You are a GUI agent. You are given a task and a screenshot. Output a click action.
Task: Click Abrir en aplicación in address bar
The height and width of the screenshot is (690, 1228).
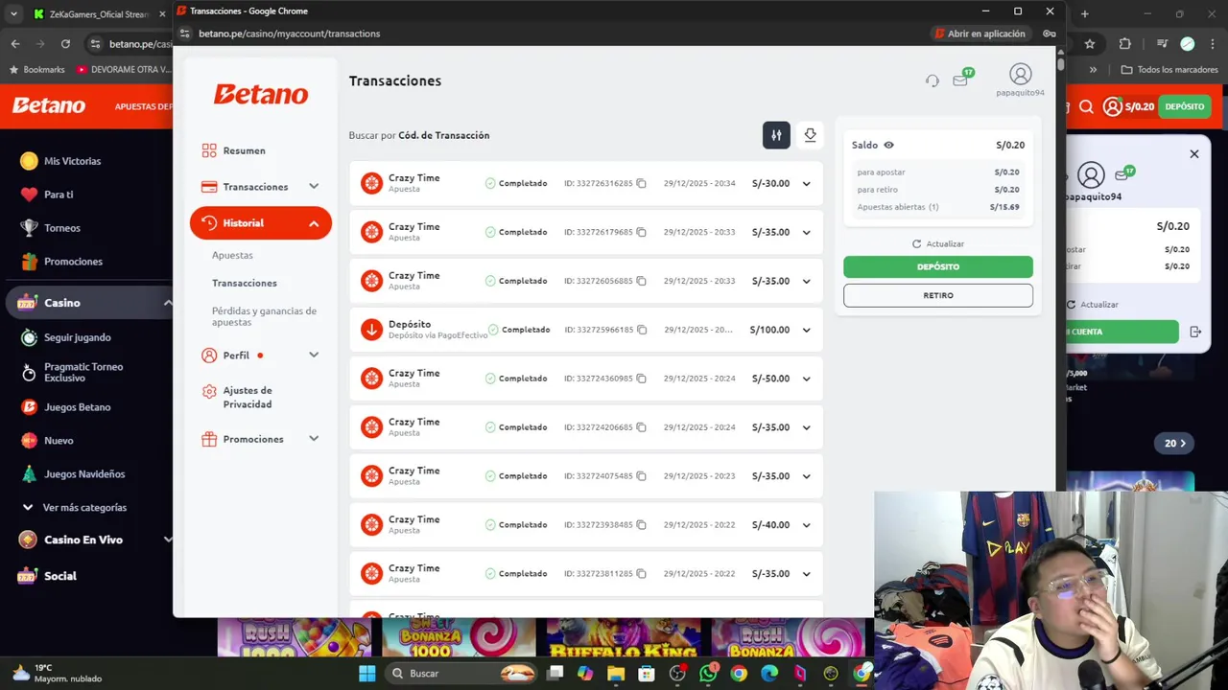[980, 34]
